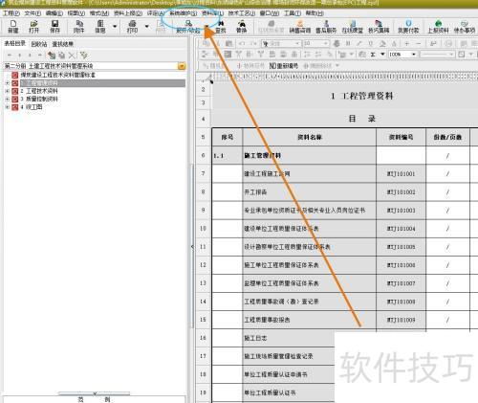The image size is (478, 403).
Task: Click the 单位工程质量认证书 cell
Action: pyautogui.click(x=289, y=392)
